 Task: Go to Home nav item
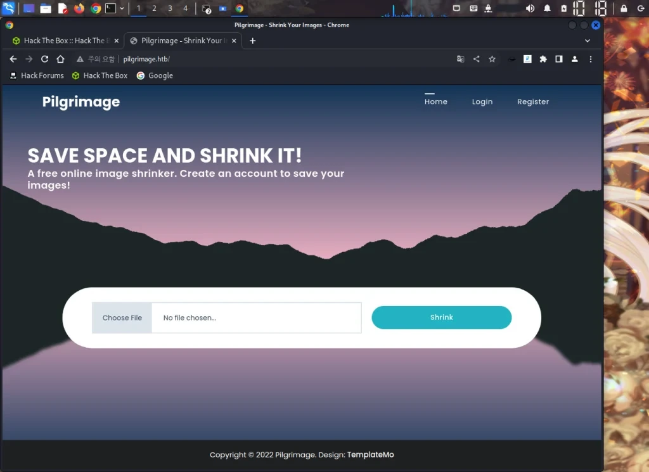pos(436,102)
